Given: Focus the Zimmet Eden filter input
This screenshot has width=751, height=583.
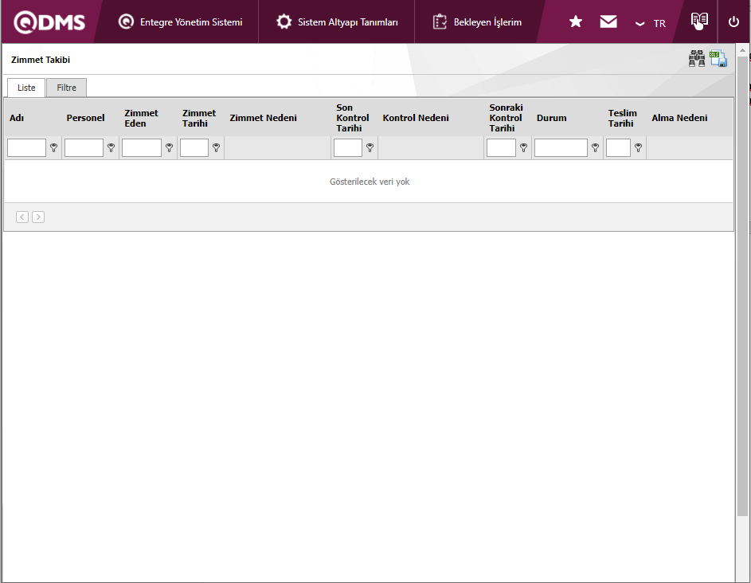Looking at the screenshot, I should [142, 147].
